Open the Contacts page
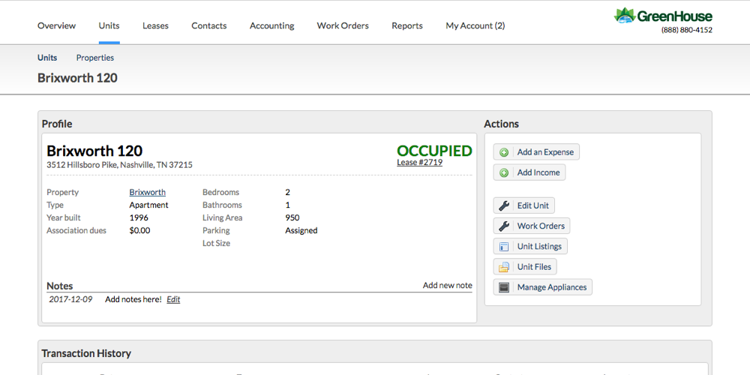The height and width of the screenshot is (375, 750). 208,25
